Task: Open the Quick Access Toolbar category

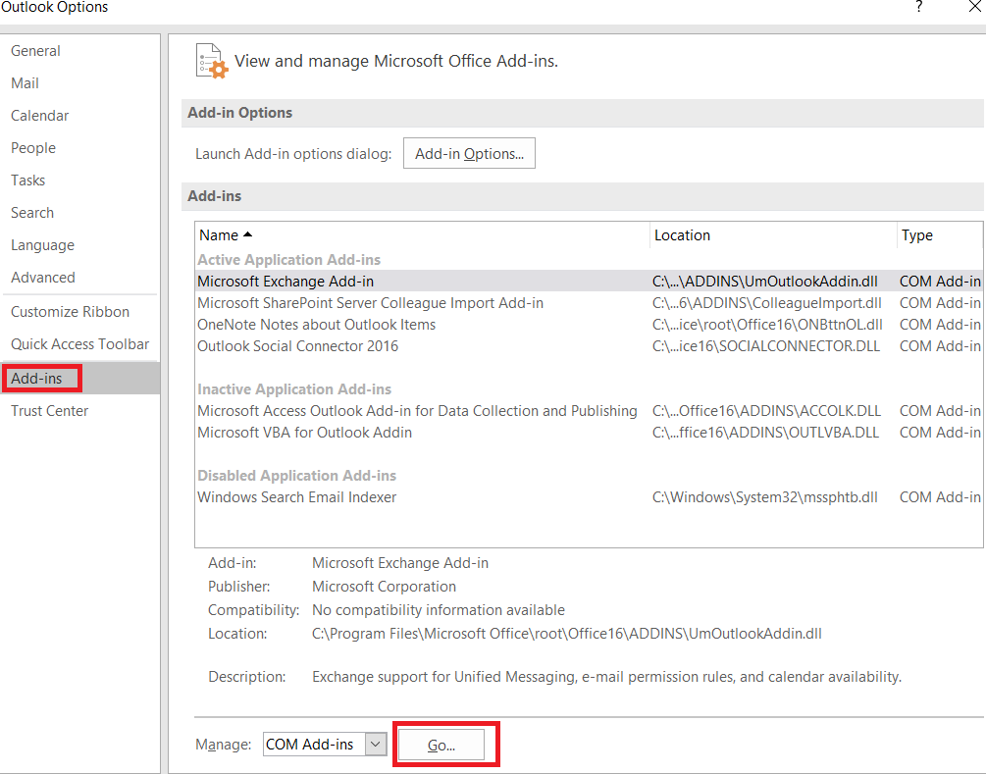Action: pyautogui.click(x=79, y=344)
